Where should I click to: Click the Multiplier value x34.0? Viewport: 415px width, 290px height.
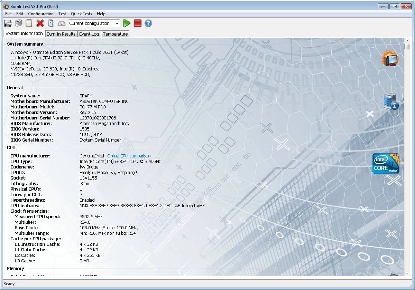coord(85,222)
